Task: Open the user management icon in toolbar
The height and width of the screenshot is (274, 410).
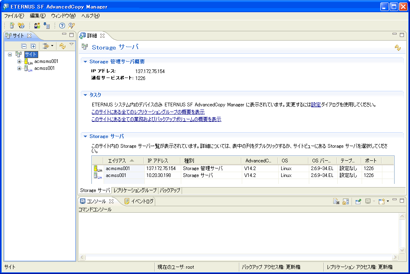Action: pyautogui.click(x=37, y=25)
